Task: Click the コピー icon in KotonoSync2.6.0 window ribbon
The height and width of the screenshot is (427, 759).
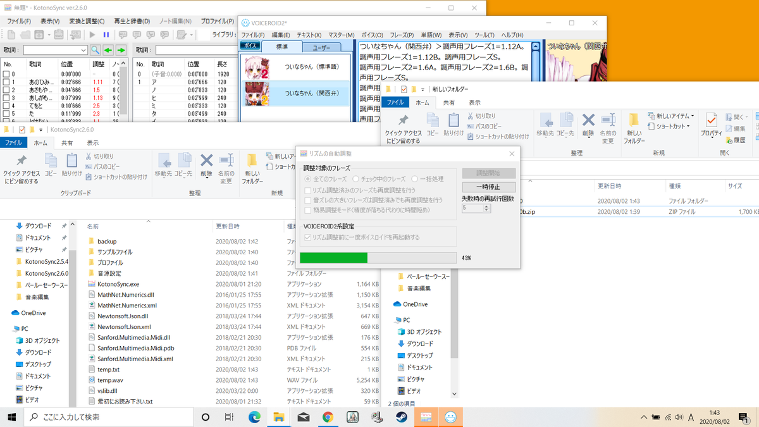Action: (51, 161)
